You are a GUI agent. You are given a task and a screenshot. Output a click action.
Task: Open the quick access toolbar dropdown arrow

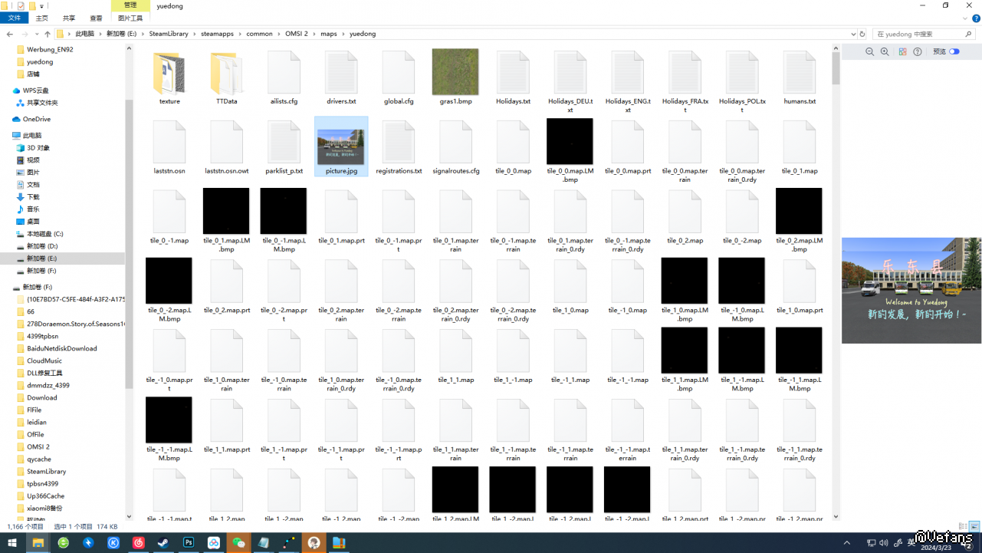(x=41, y=6)
